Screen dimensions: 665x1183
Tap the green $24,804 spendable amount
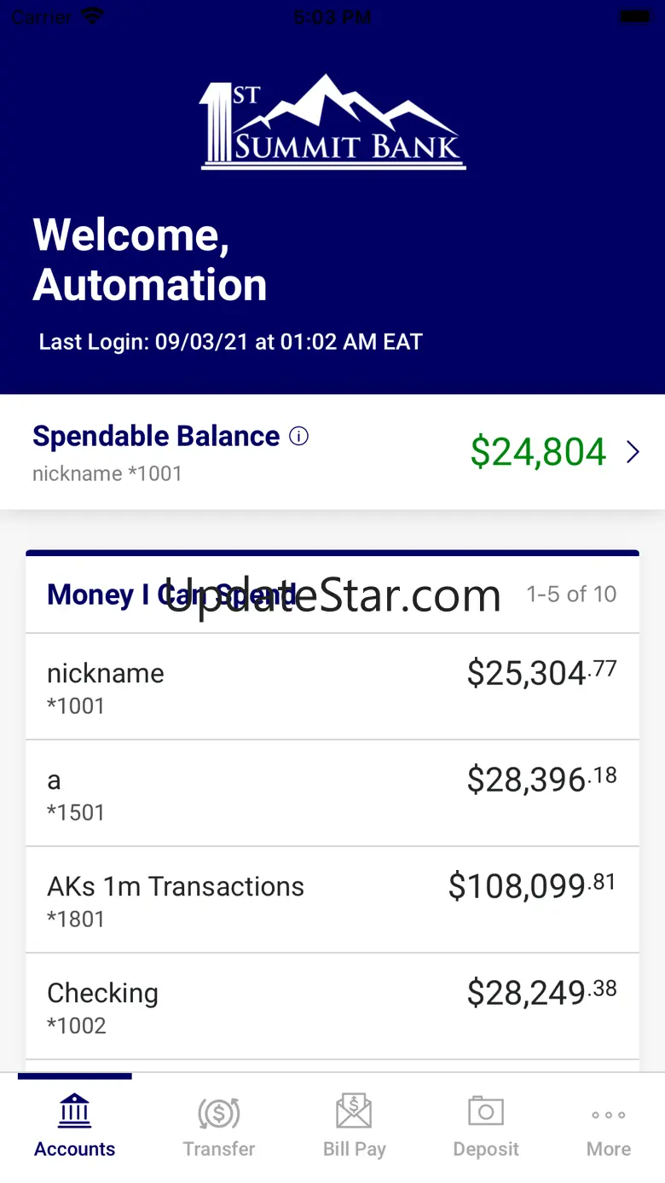(x=538, y=452)
